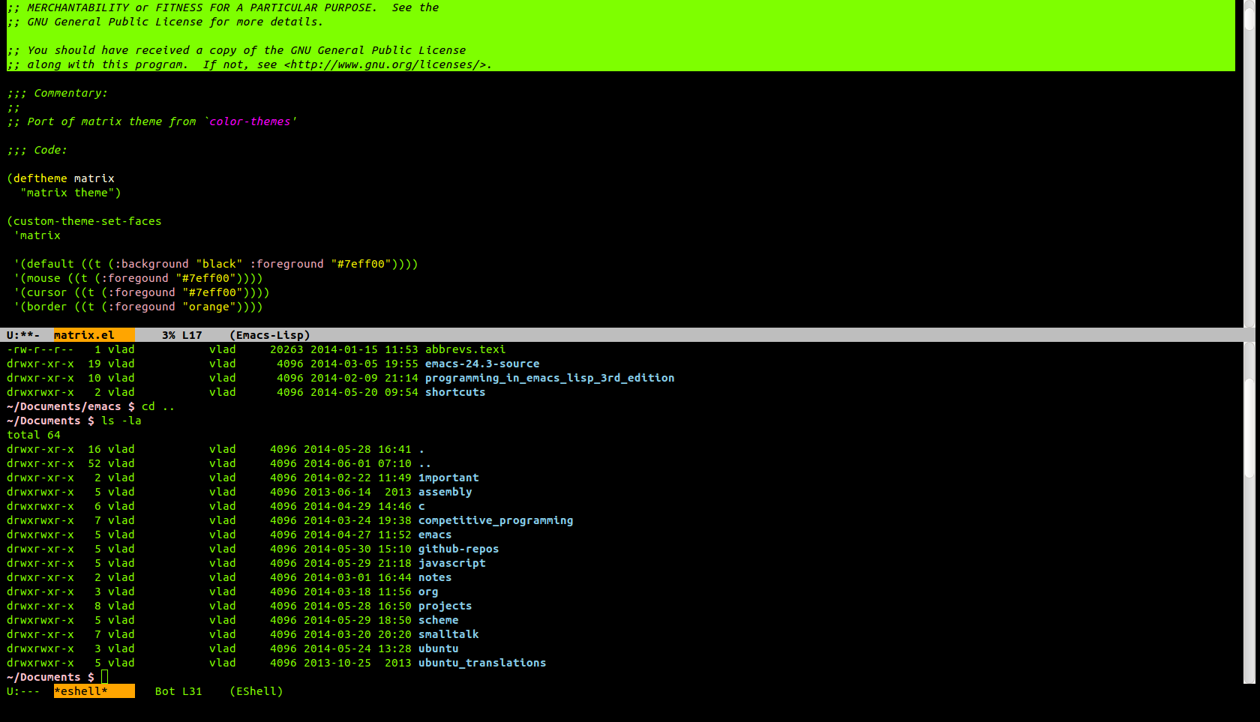Click the org directory entry
The width and height of the screenshot is (1260, 722).
pyautogui.click(x=428, y=592)
